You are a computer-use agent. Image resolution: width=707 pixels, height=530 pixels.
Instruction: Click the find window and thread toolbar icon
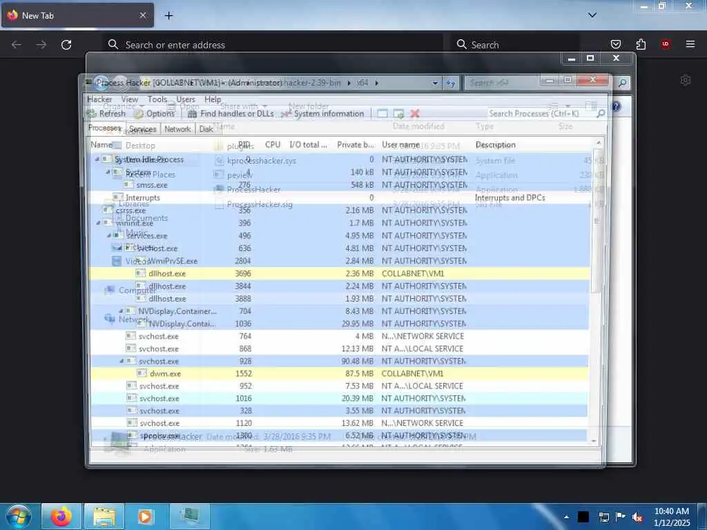398,114
